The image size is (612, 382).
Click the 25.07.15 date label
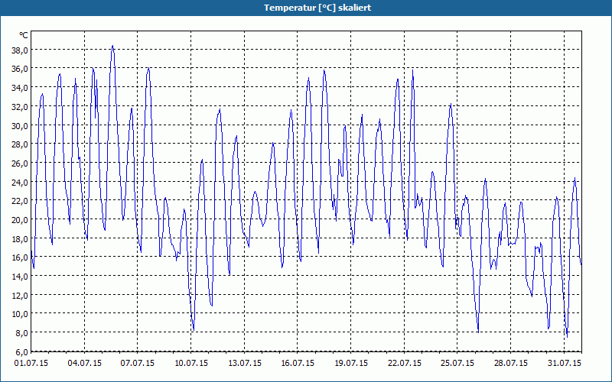457,363
